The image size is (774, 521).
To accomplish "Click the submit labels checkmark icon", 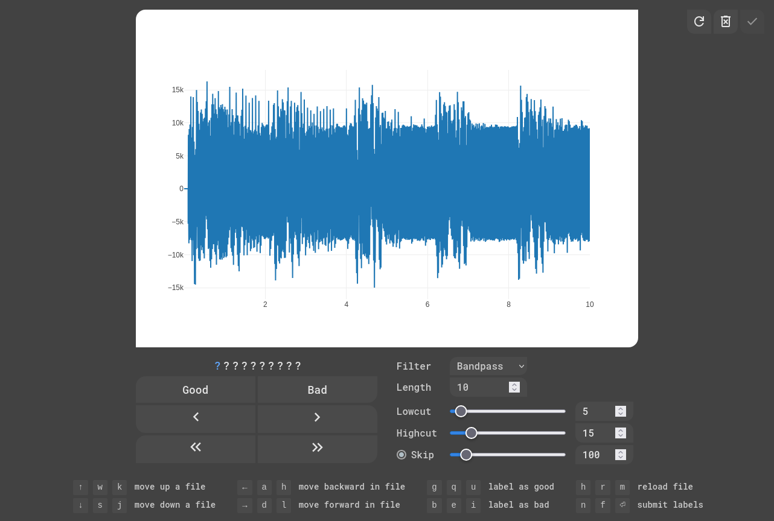I will pos(752,22).
